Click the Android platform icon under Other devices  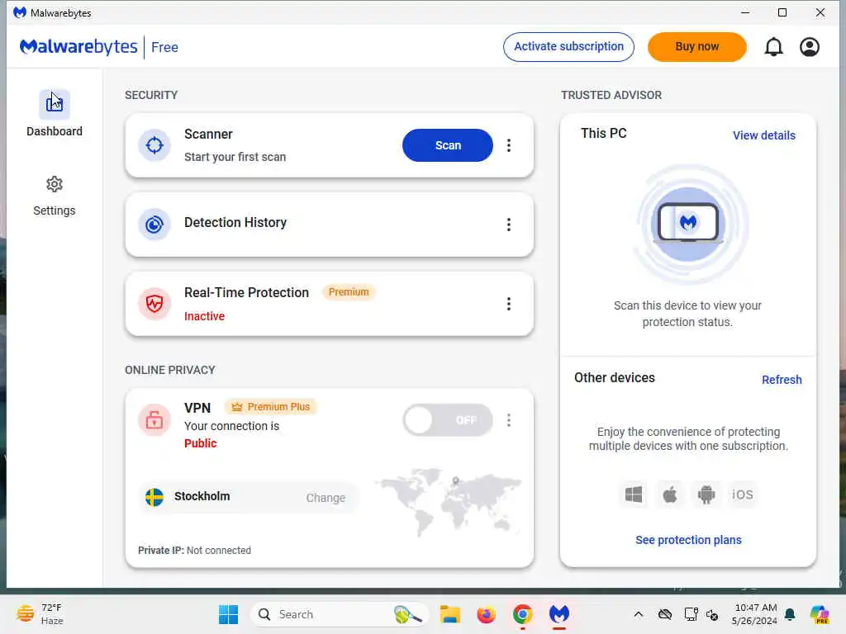point(706,494)
